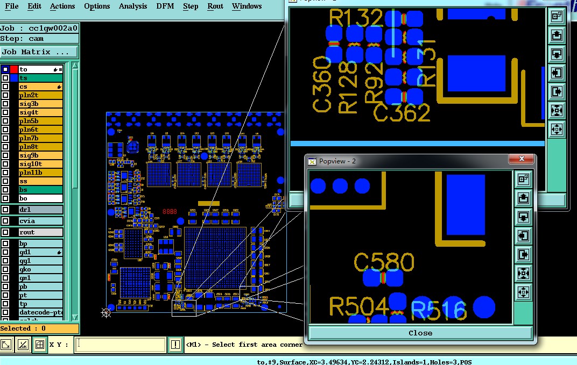Image resolution: width=577 pixels, height=365 pixels.
Task: Zoom in within the upper Popview window
Action: pyautogui.click(x=557, y=110)
